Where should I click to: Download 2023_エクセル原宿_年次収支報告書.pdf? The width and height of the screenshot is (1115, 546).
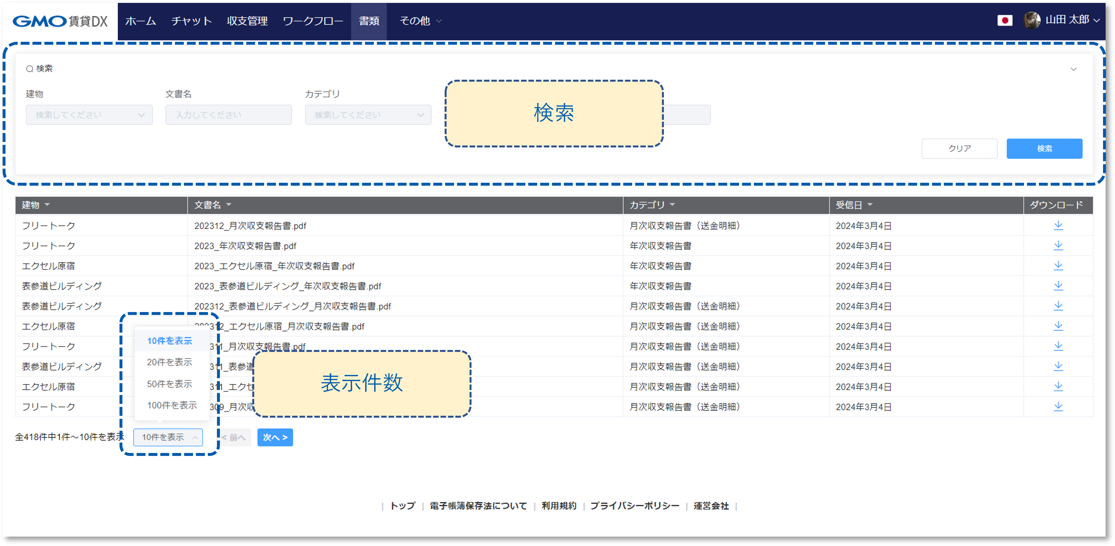pos(1059,265)
